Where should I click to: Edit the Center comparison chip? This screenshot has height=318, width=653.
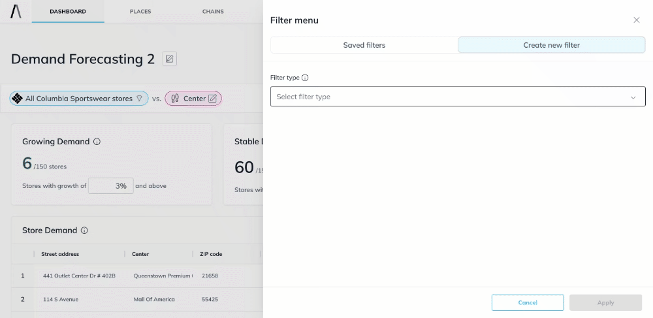point(212,99)
